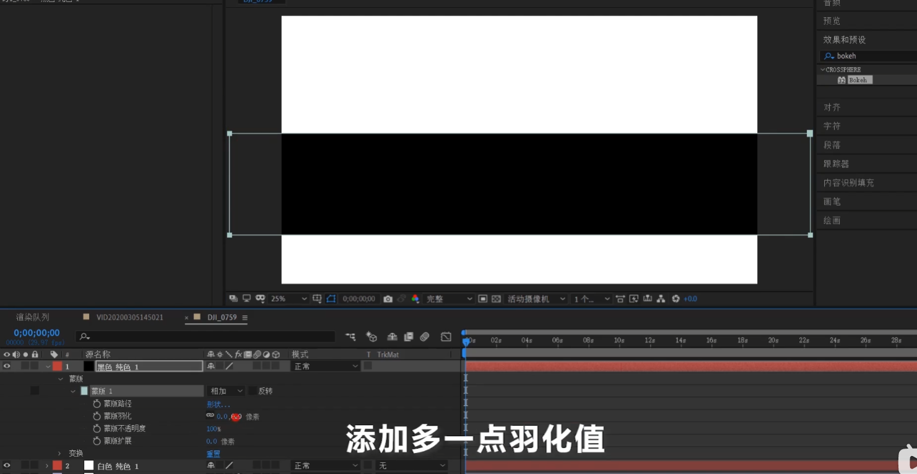Click the fast previews icon
Image resolution: width=917 pixels, height=474 pixels.
point(633,299)
